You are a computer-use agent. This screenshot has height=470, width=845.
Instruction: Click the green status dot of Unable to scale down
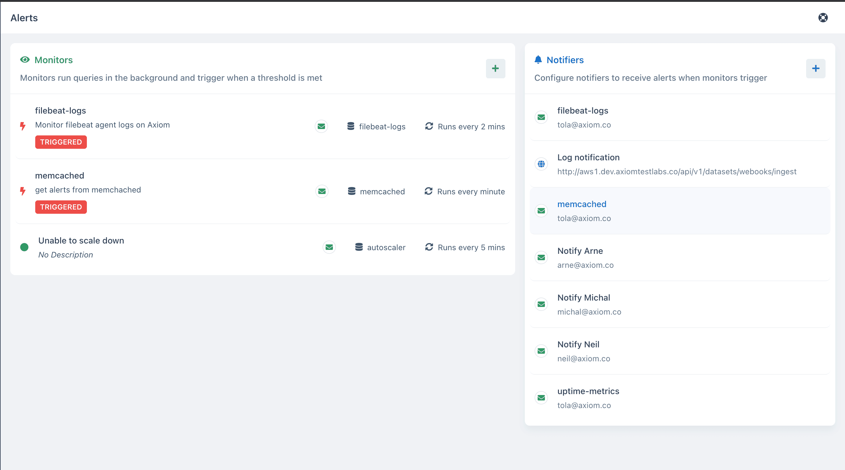pos(24,247)
